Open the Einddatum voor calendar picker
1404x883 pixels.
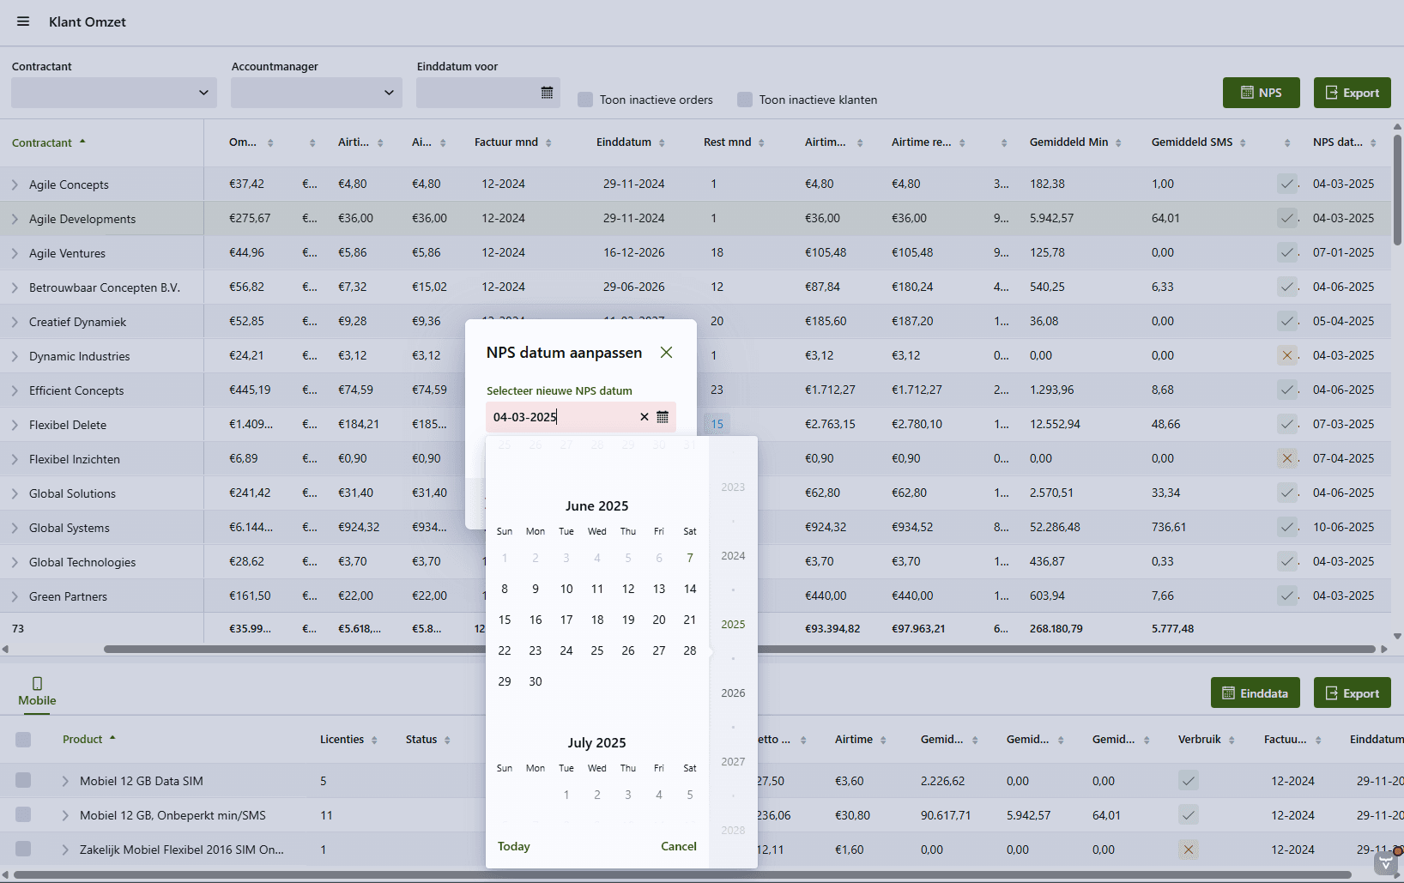pos(547,93)
